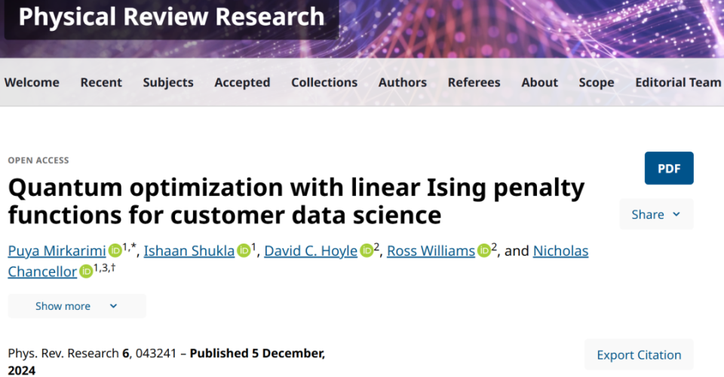Open David C. Hoyle's ORCID icon
Viewport: 724px width, 377px height.
[367, 251]
